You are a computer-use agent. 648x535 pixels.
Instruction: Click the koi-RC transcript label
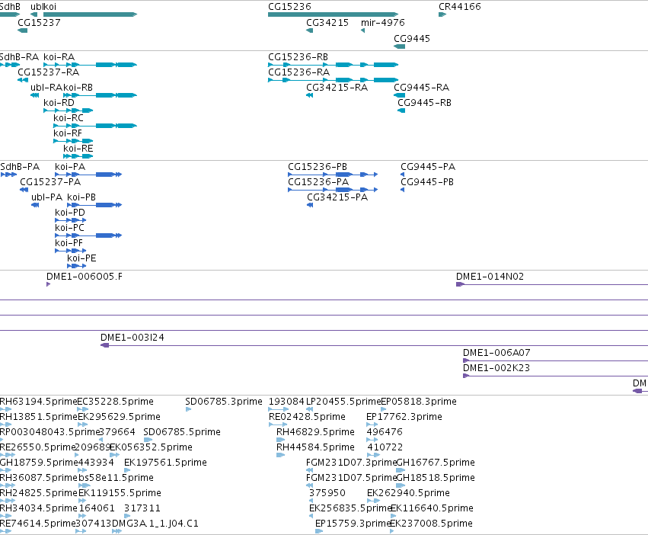pos(69,118)
